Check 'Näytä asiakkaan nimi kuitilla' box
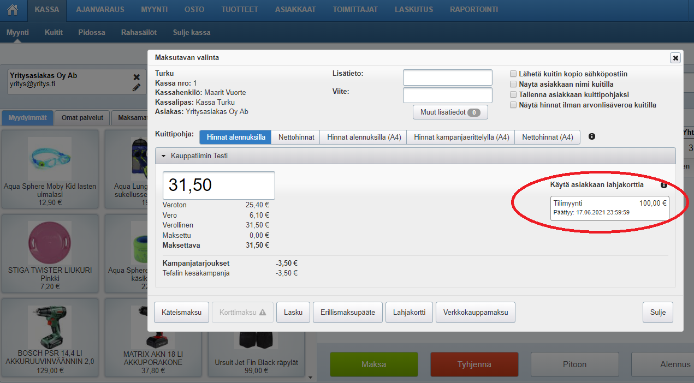The image size is (694, 383). point(513,84)
